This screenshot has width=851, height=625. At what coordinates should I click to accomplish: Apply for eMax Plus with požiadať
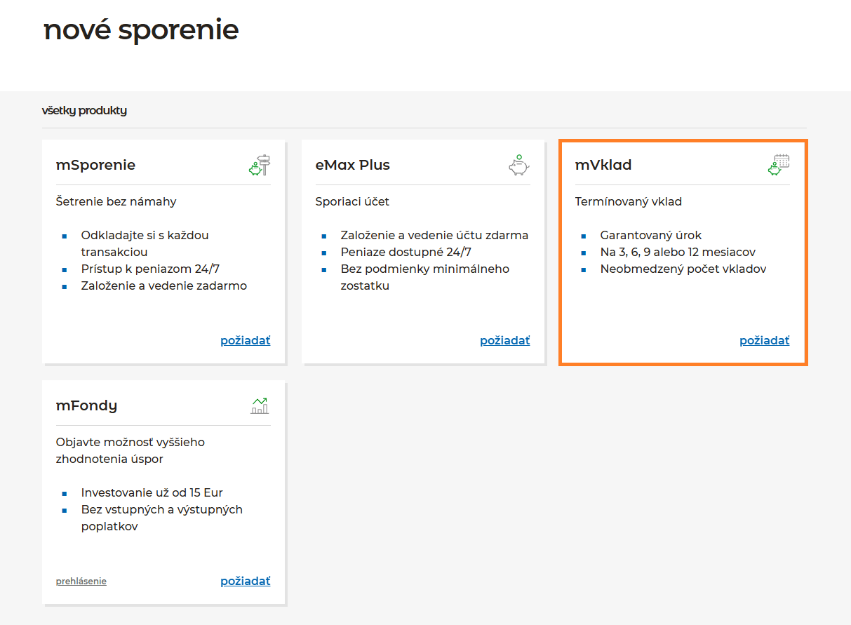tap(504, 341)
